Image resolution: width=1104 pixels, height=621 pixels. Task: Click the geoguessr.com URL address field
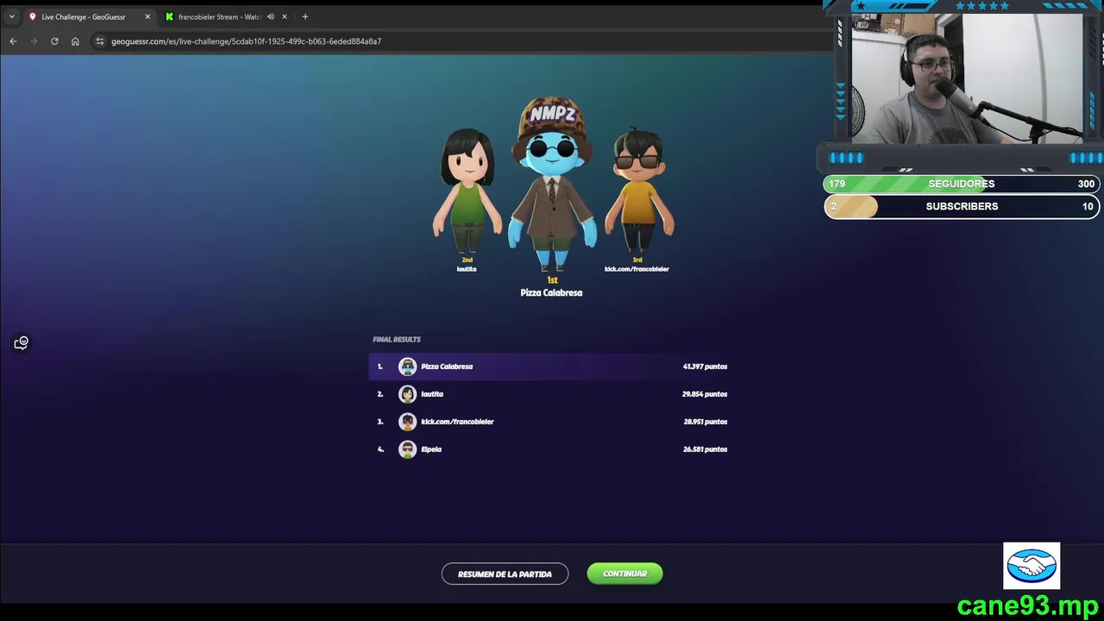tap(246, 41)
